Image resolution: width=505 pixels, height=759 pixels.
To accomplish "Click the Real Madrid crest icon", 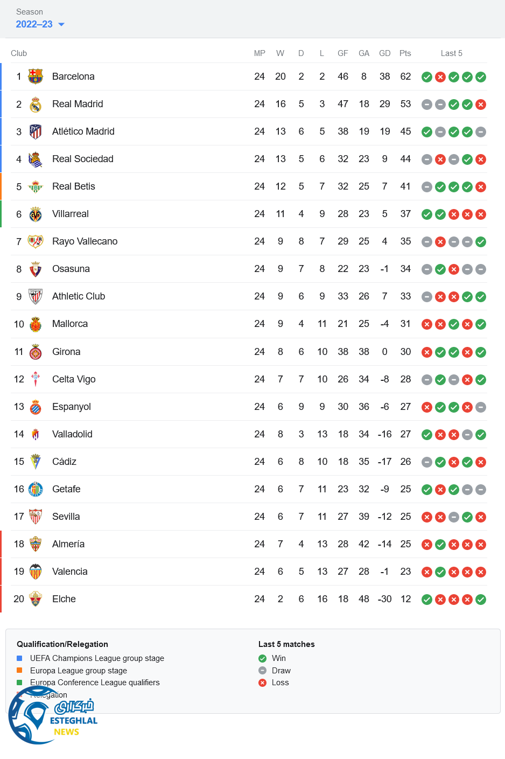I will (36, 104).
